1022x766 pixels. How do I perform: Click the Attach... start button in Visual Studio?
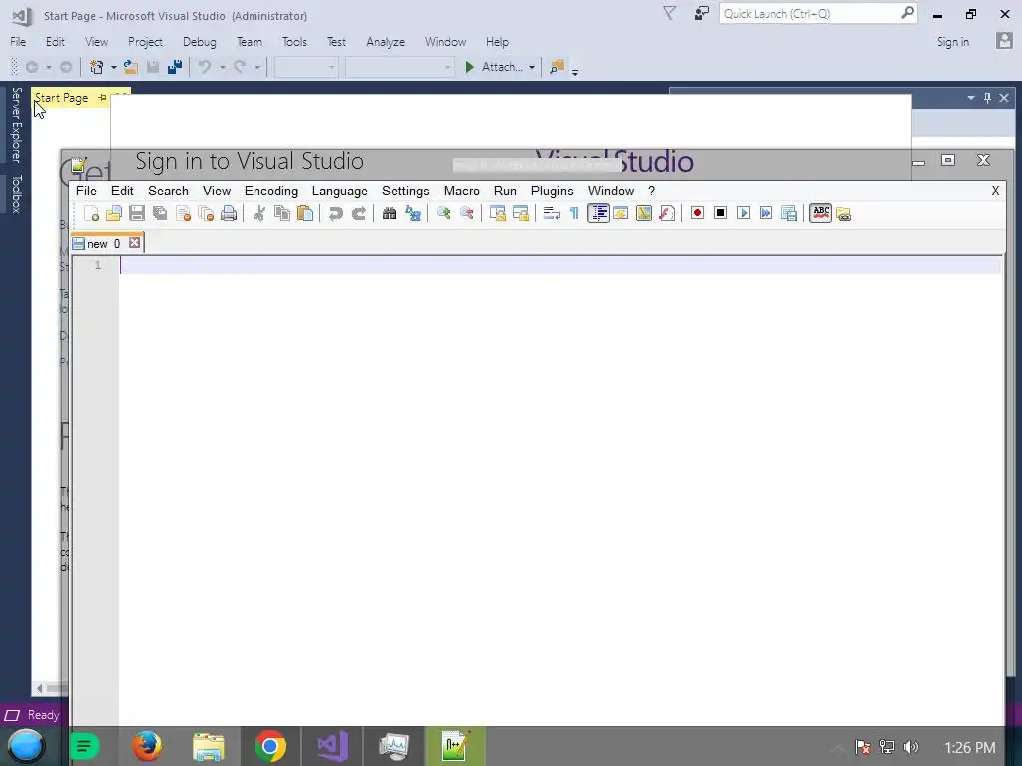click(495, 67)
